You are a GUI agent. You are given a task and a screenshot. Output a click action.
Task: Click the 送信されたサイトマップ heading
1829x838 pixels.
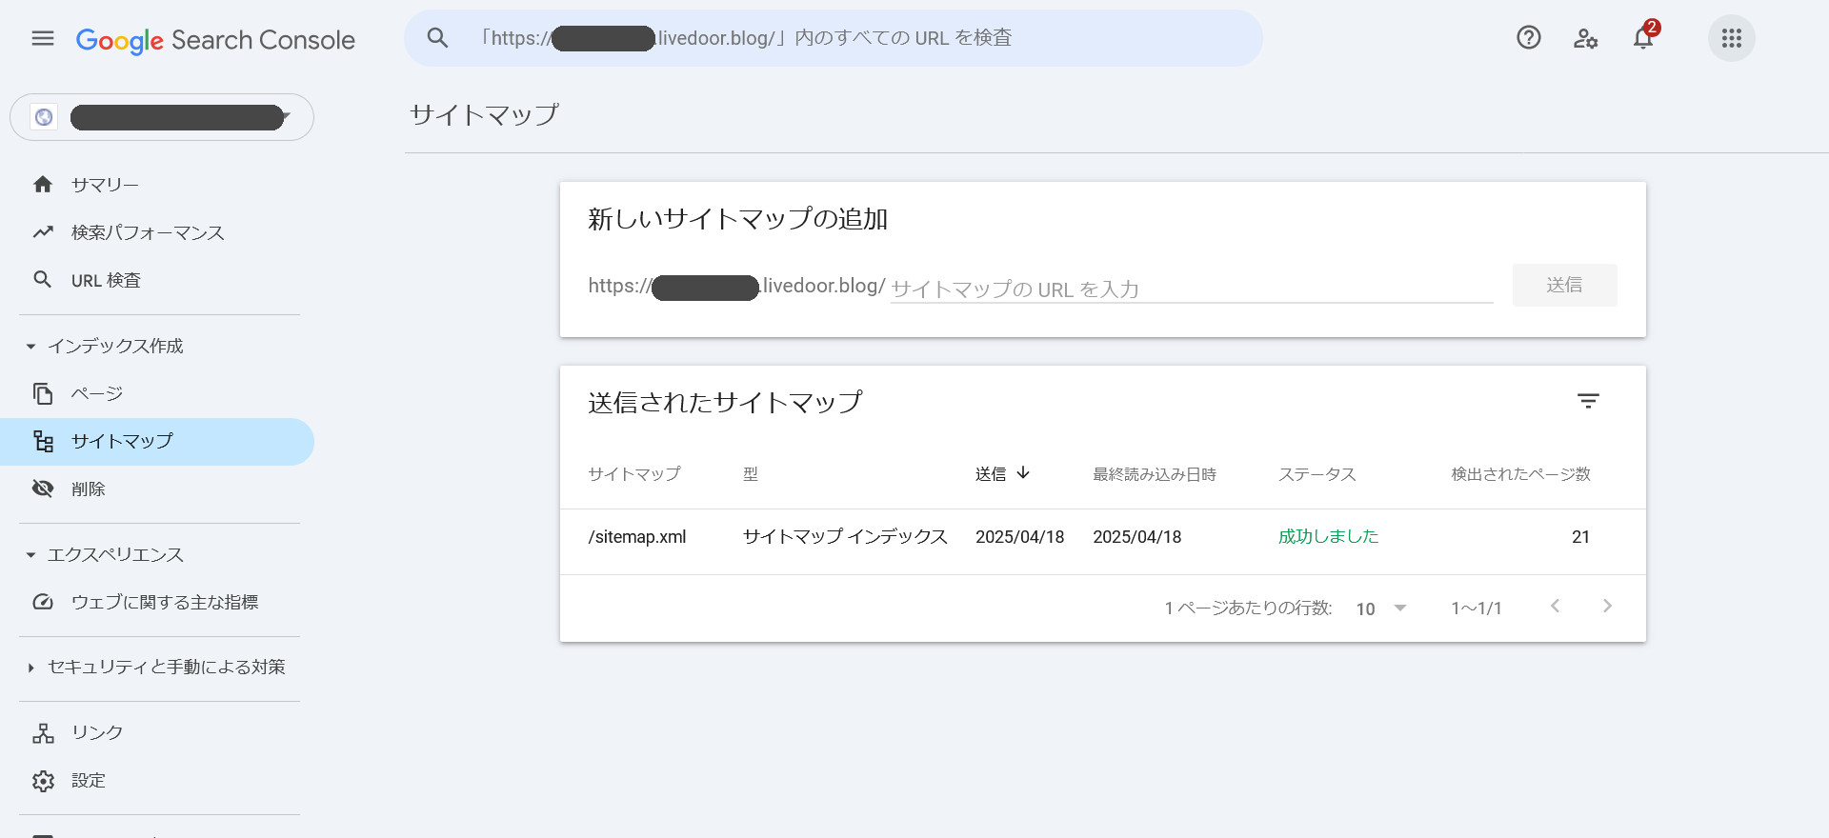coord(725,403)
